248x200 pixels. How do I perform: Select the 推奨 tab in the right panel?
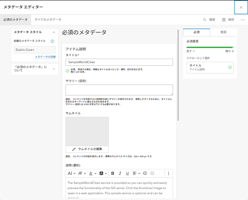coord(223,32)
